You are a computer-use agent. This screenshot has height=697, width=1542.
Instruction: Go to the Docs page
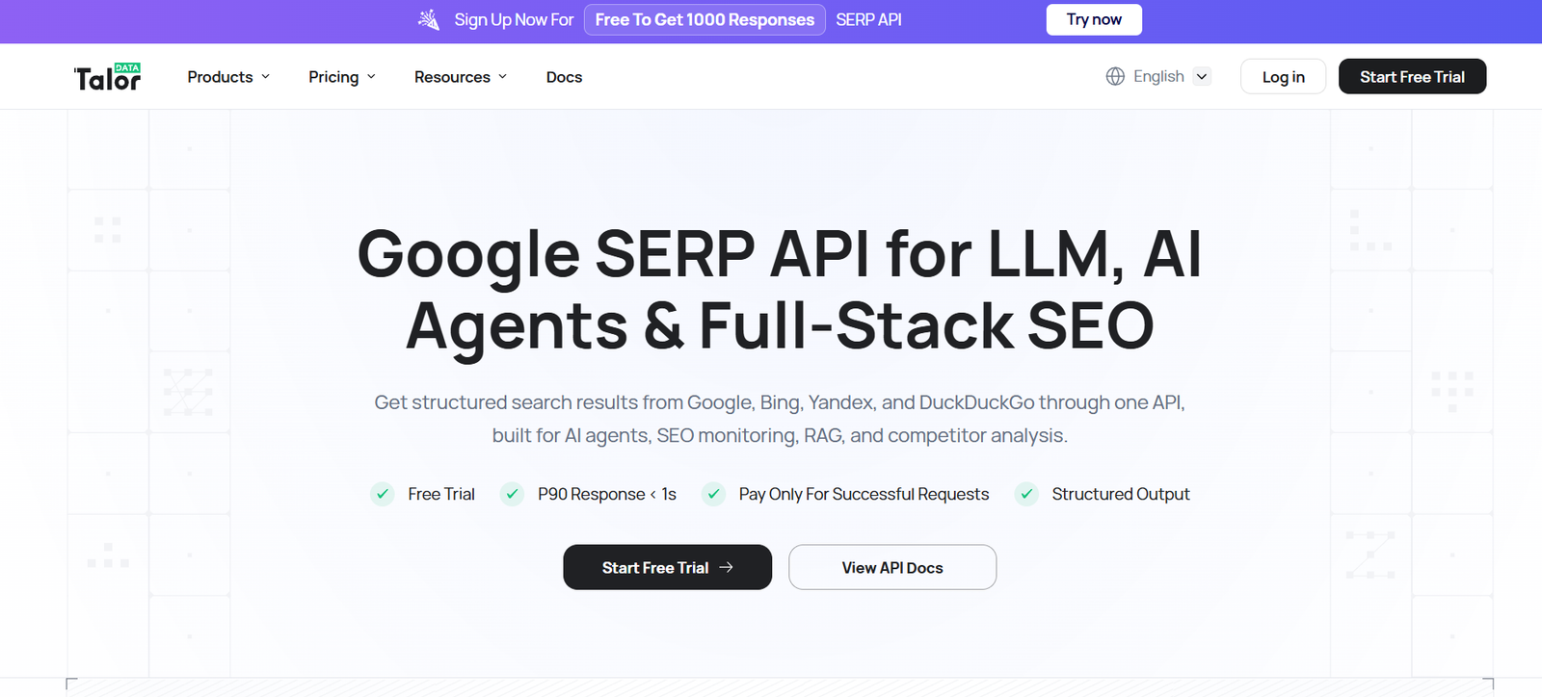pyautogui.click(x=564, y=77)
